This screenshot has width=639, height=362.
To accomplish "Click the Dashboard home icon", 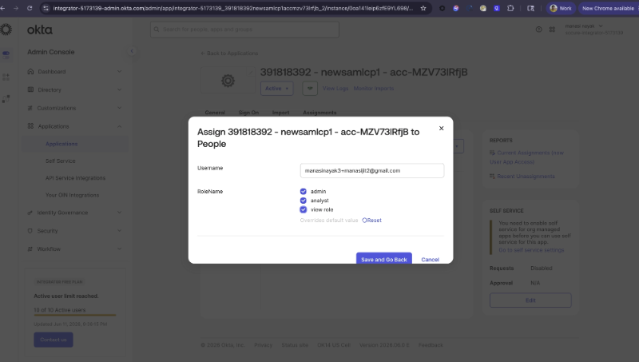I will [30, 71].
